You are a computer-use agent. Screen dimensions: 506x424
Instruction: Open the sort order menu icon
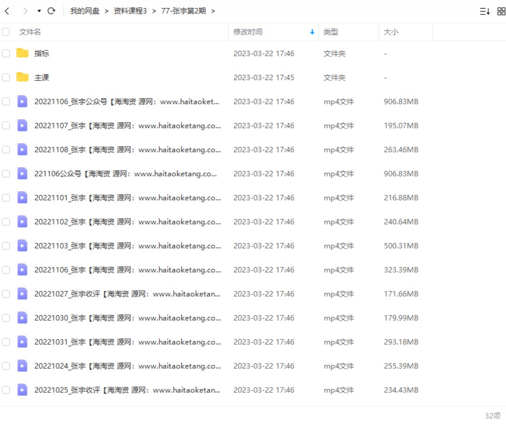485,12
